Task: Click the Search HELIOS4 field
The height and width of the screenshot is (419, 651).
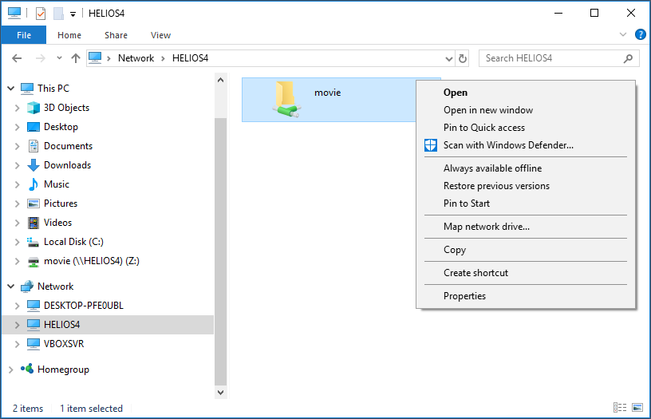Action: (x=559, y=58)
